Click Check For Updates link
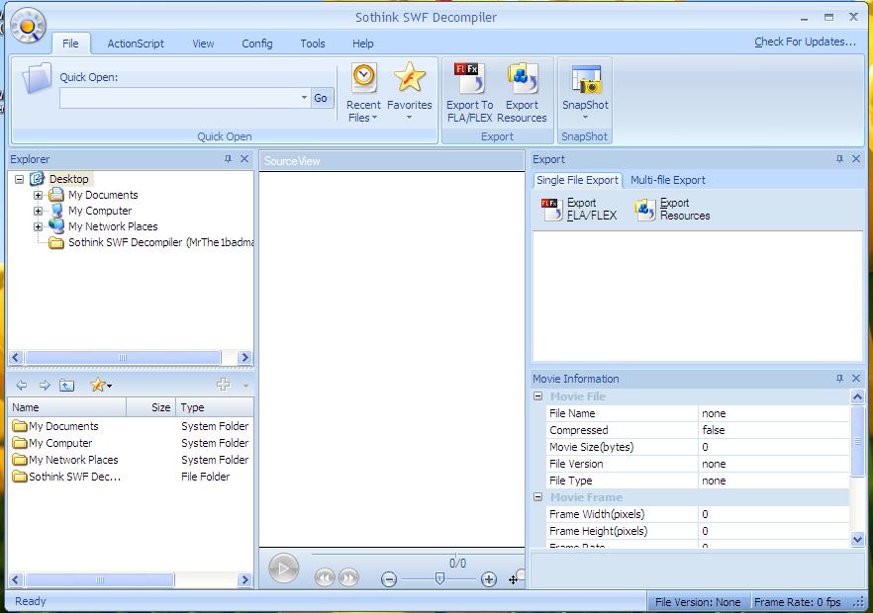Screen dimensions: 873x613 [805, 42]
